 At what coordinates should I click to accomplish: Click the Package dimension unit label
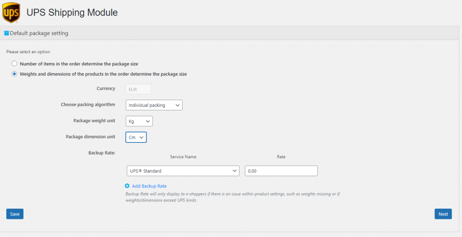(x=90, y=137)
